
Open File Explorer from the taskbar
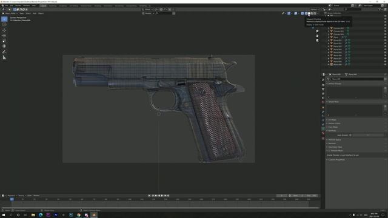point(33,215)
